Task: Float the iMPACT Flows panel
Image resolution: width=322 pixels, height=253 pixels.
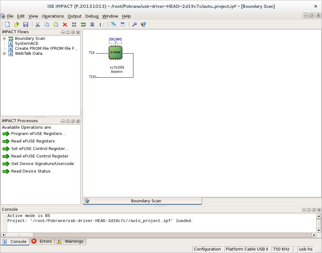Action: (x=73, y=32)
